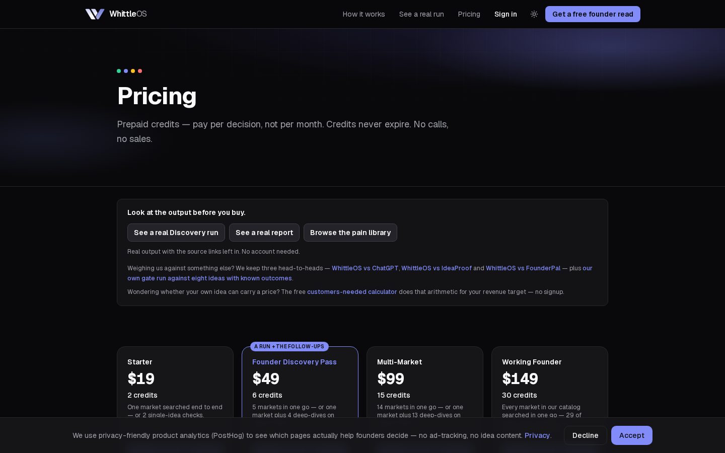The image size is (725, 453).
Task: Go to See a real run page
Action: point(421,14)
